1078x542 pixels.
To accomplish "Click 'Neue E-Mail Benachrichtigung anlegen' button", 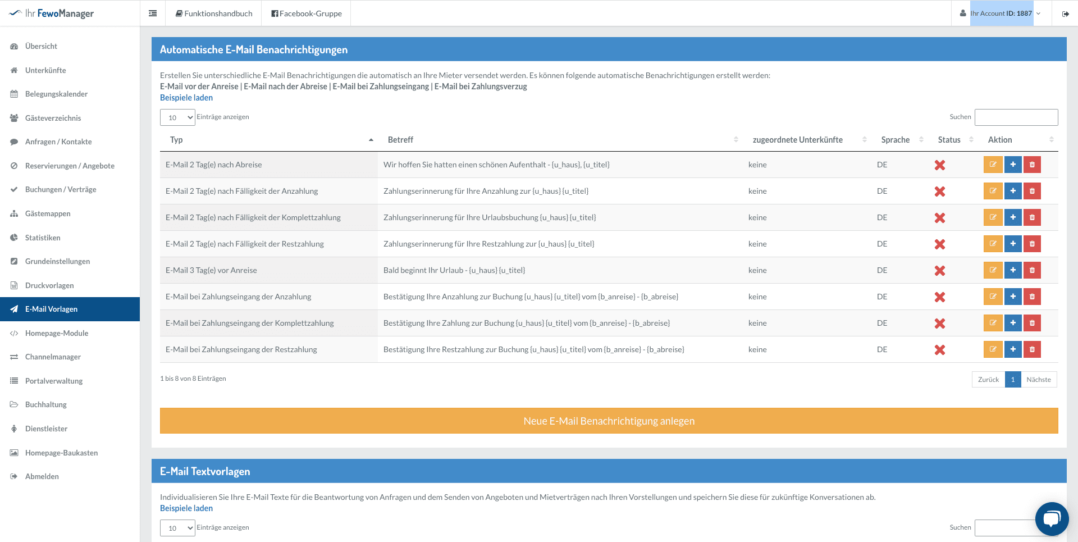I will 609,421.
